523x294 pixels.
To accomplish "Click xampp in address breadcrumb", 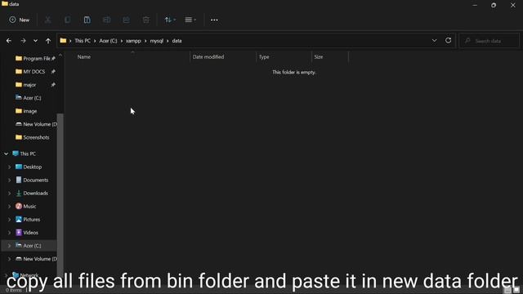I will coord(133,41).
